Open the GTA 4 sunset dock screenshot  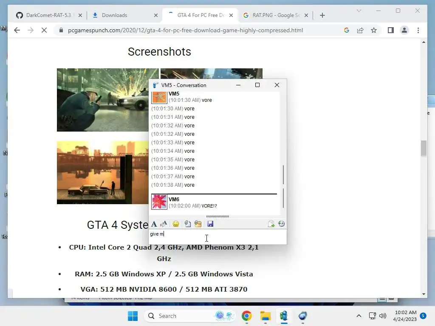[103, 172]
